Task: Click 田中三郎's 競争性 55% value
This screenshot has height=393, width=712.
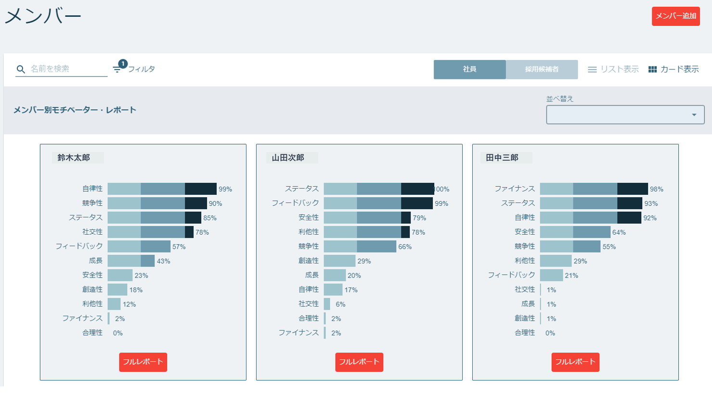Action: click(609, 247)
